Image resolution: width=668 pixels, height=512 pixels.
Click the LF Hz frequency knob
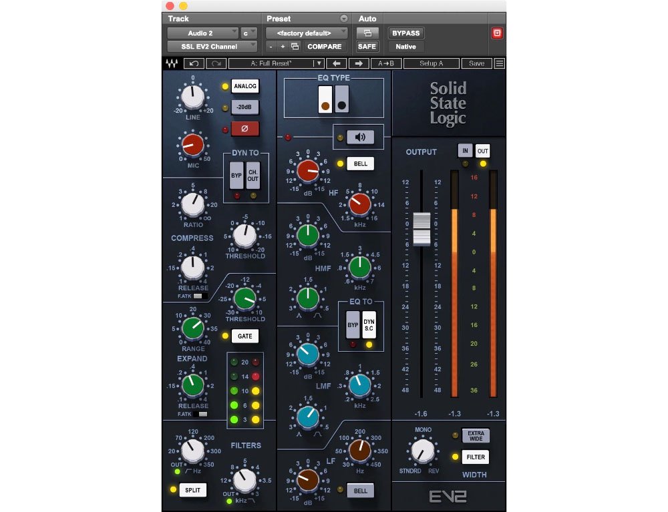tap(360, 451)
